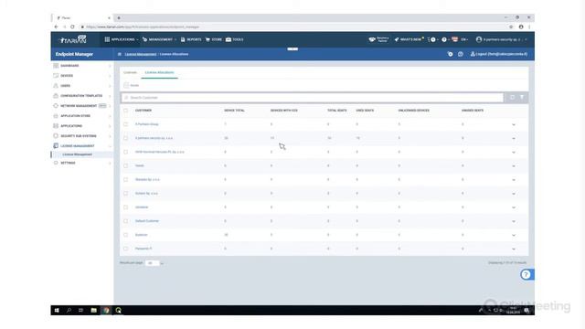Viewport: 585px width, 329px height.
Task: Sort by the Total Seats column header
Action: [x=337, y=111]
